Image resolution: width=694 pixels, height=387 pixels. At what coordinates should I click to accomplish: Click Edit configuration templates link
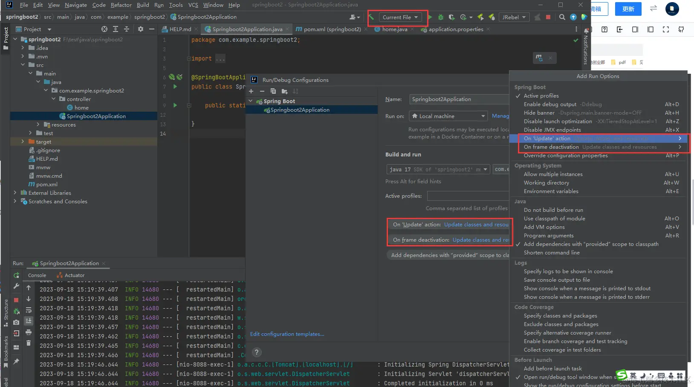287,334
